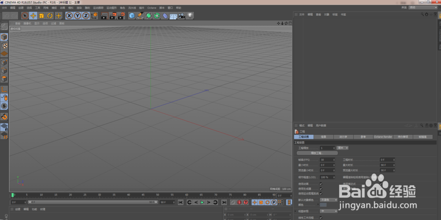This screenshot has height=220, width=441.
Task: Add a light object
Action: [190, 16]
